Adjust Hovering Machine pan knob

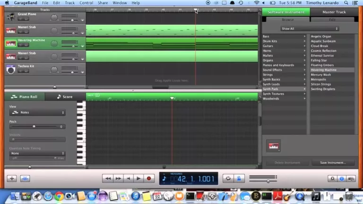coord(54,43)
